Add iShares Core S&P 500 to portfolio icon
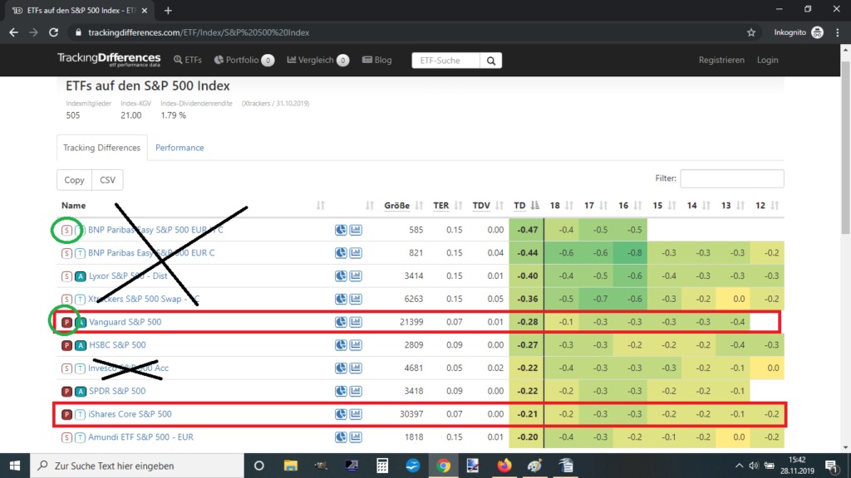851x478 pixels. pos(341,414)
